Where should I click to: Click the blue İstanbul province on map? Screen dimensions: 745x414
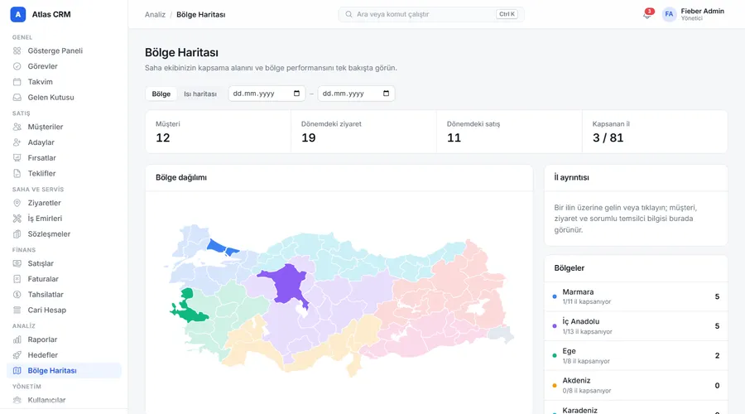point(216,246)
